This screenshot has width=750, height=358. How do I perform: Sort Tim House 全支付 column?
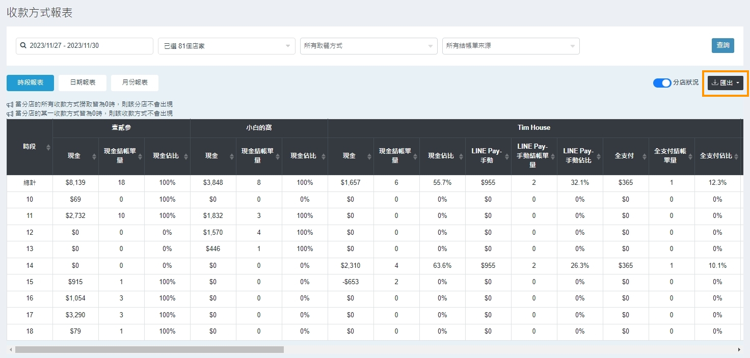pos(645,156)
